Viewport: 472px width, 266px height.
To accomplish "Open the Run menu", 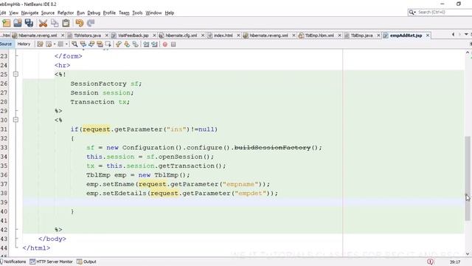I will tap(80, 13).
